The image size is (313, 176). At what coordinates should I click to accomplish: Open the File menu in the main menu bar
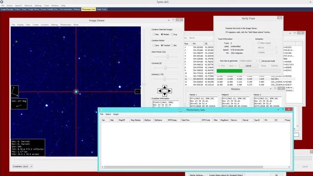pyautogui.click(x=2, y=5)
